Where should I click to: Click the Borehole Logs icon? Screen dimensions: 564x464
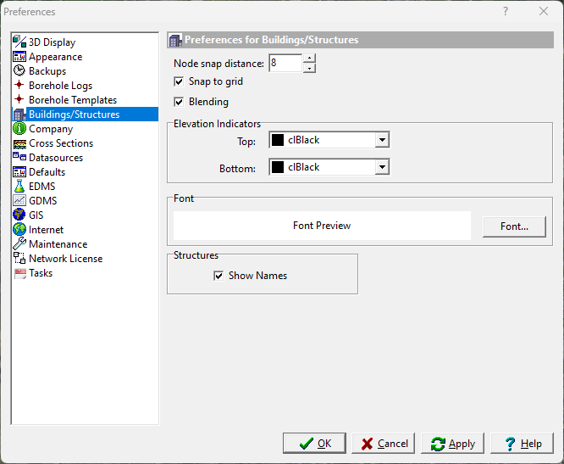pyautogui.click(x=19, y=86)
